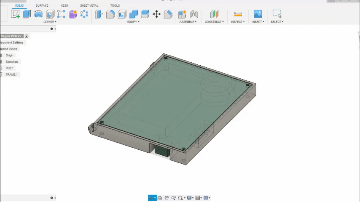Viewport: 360px width, 202px height.
Task: Open the INSERT dropdown menu
Action: coord(258,22)
